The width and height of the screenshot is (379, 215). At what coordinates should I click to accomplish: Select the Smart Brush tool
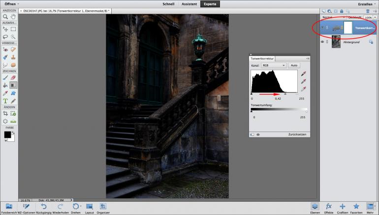[5, 57]
